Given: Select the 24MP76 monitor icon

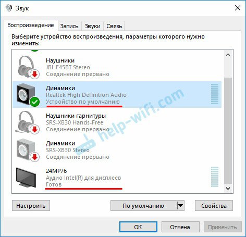Looking at the screenshot, I should click(26, 178).
